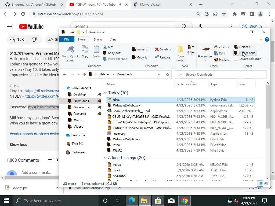Click the Cut scissors icon
275x206 pixels.
click(105, 47)
